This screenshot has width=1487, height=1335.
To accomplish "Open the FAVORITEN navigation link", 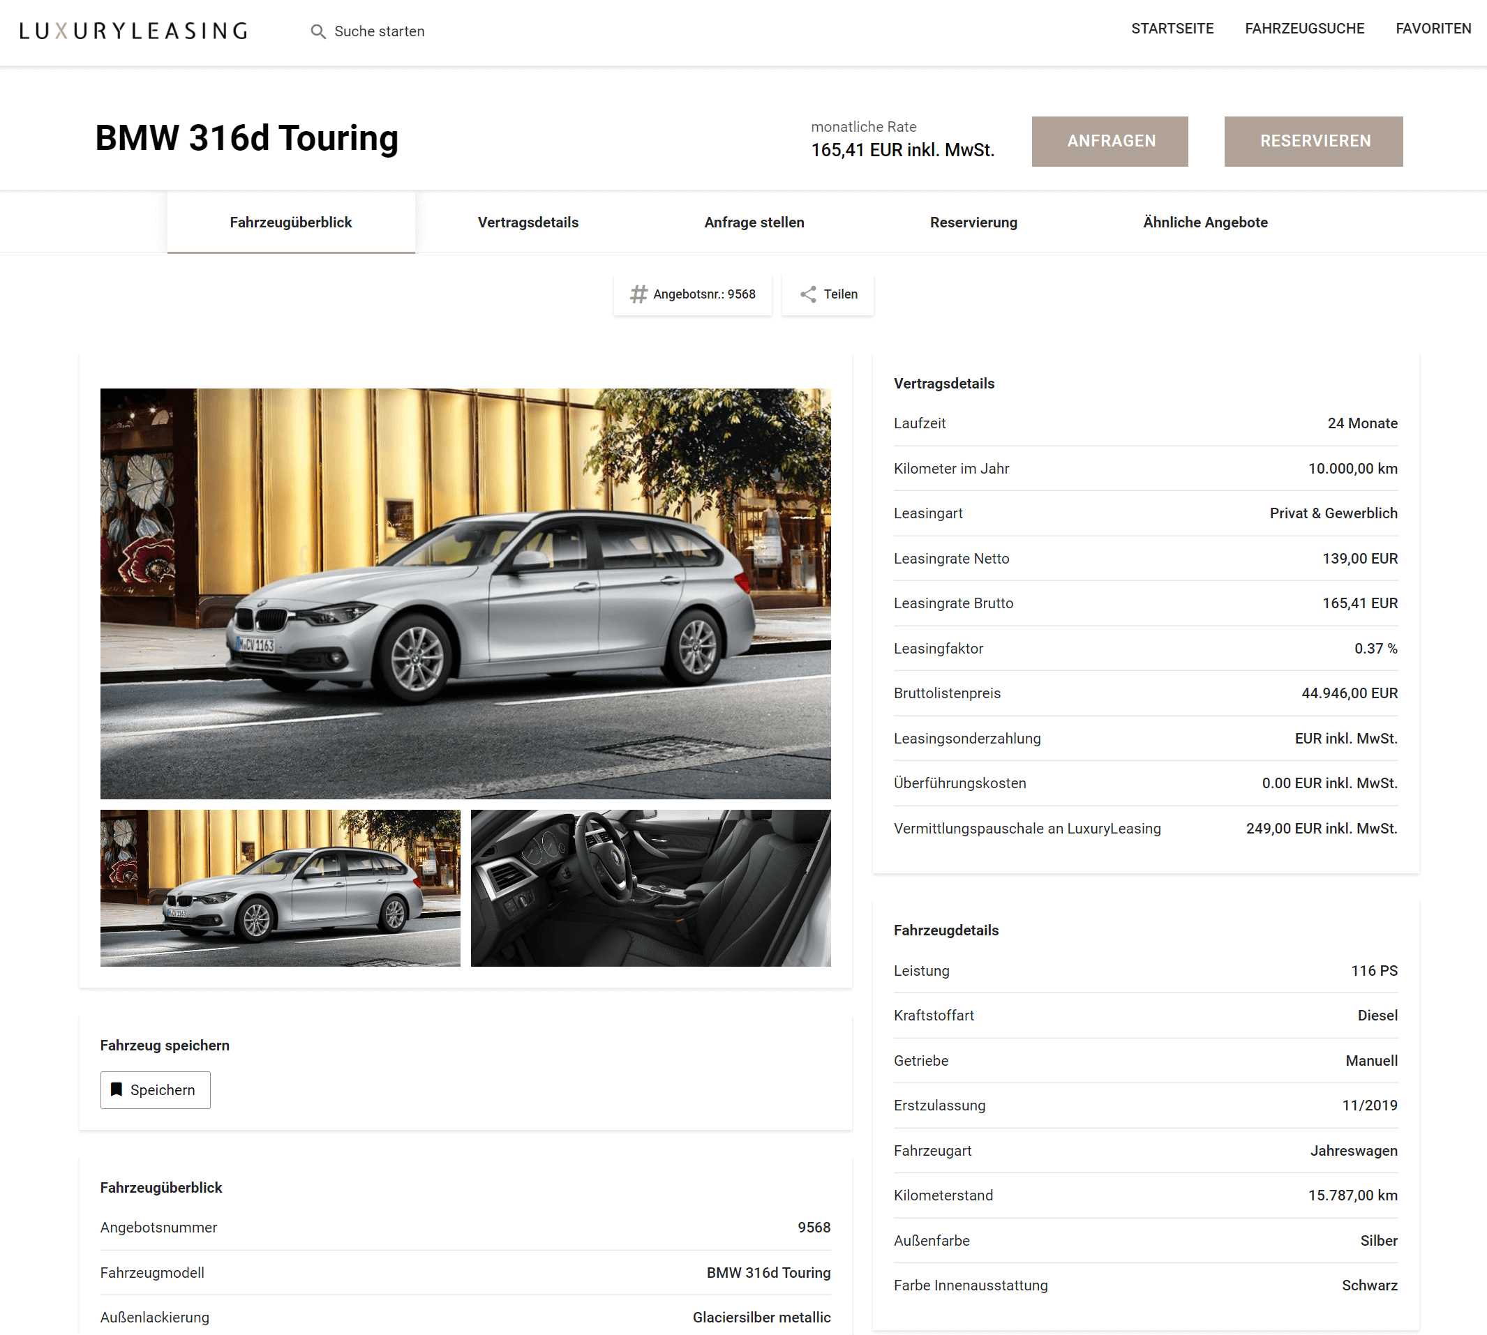I will coord(1433,29).
